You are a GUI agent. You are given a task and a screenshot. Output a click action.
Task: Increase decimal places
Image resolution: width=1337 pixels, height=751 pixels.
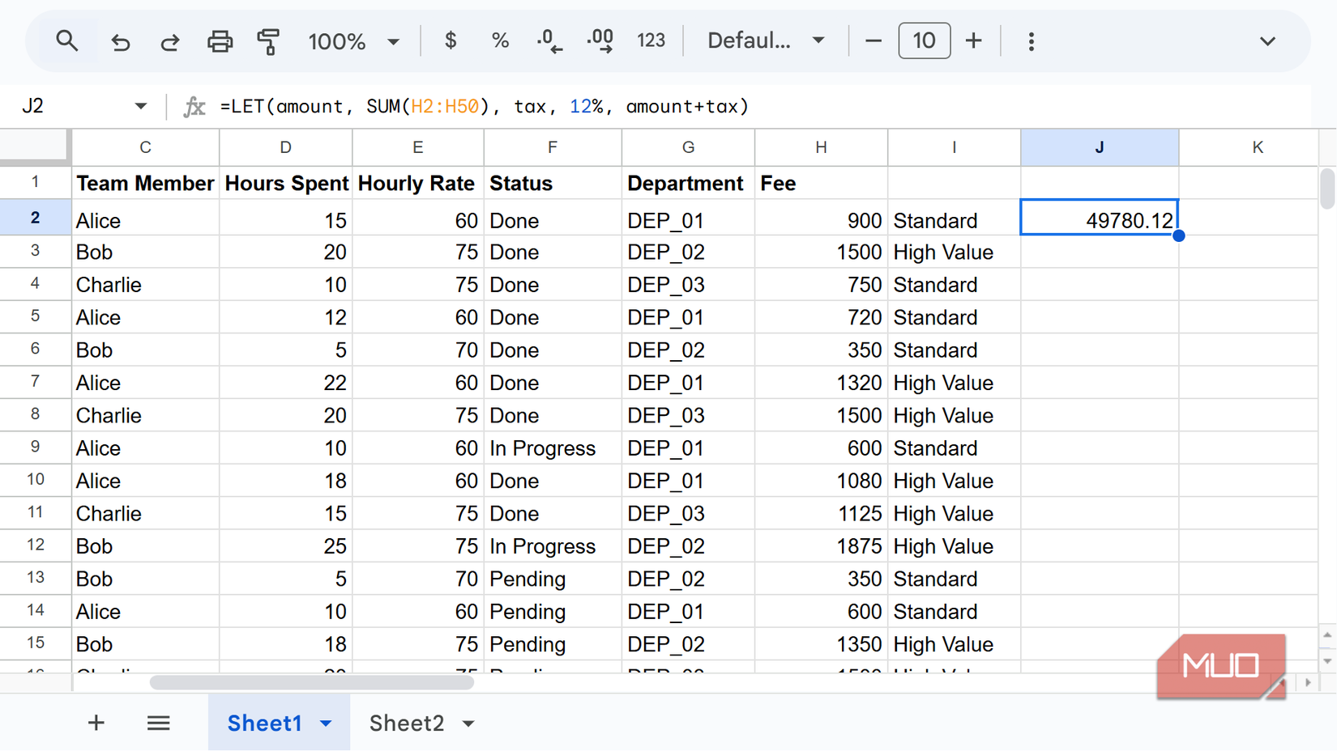(x=600, y=40)
